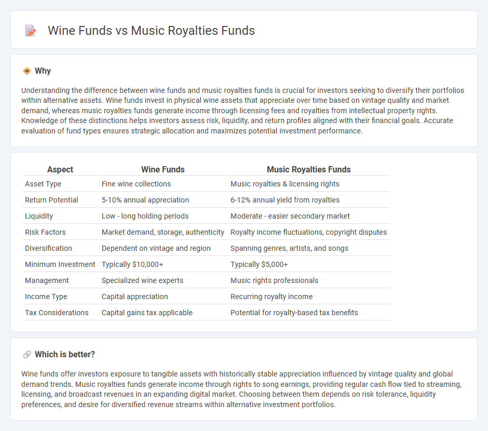This screenshot has width=488, height=431.
Task: Select Market demand, storage, authenticity cell
Action: click(x=163, y=232)
